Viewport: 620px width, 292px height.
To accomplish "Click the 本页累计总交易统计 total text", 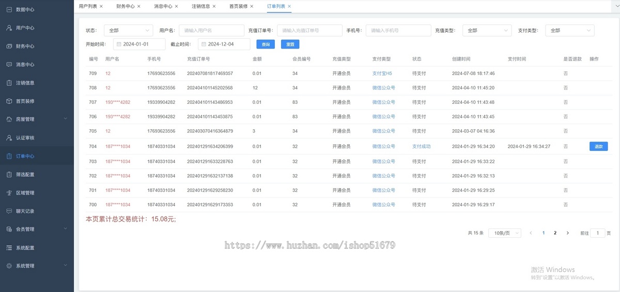I will pos(131,219).
